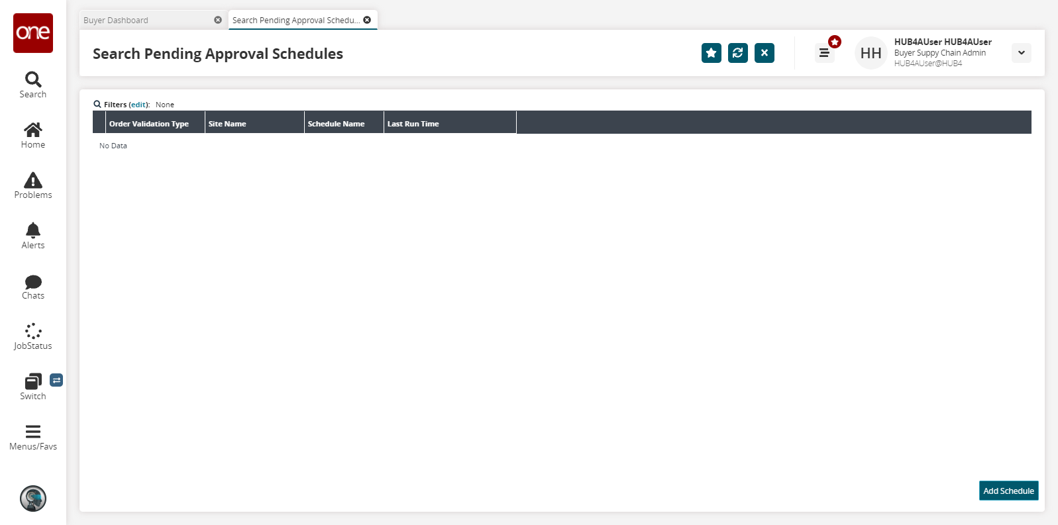The image size is (1058, 525).
Task: Click the Add Schedule button
Action: 1009,491
